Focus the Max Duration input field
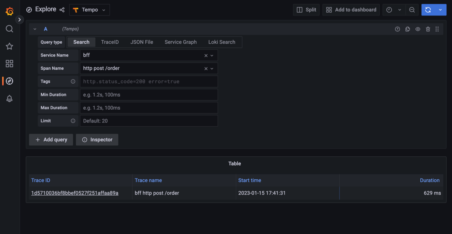The width and height of the screenshot is (452, 234). 149,108
